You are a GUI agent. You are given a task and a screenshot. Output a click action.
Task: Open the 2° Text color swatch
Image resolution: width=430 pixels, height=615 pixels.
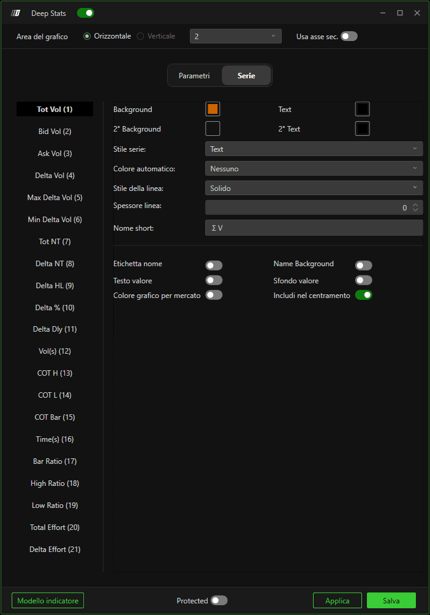coord(362,129)
